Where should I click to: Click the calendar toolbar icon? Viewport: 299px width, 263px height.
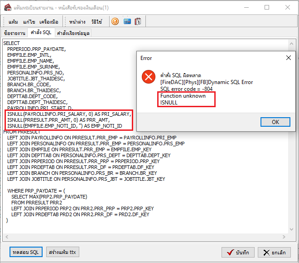point(138,21)
